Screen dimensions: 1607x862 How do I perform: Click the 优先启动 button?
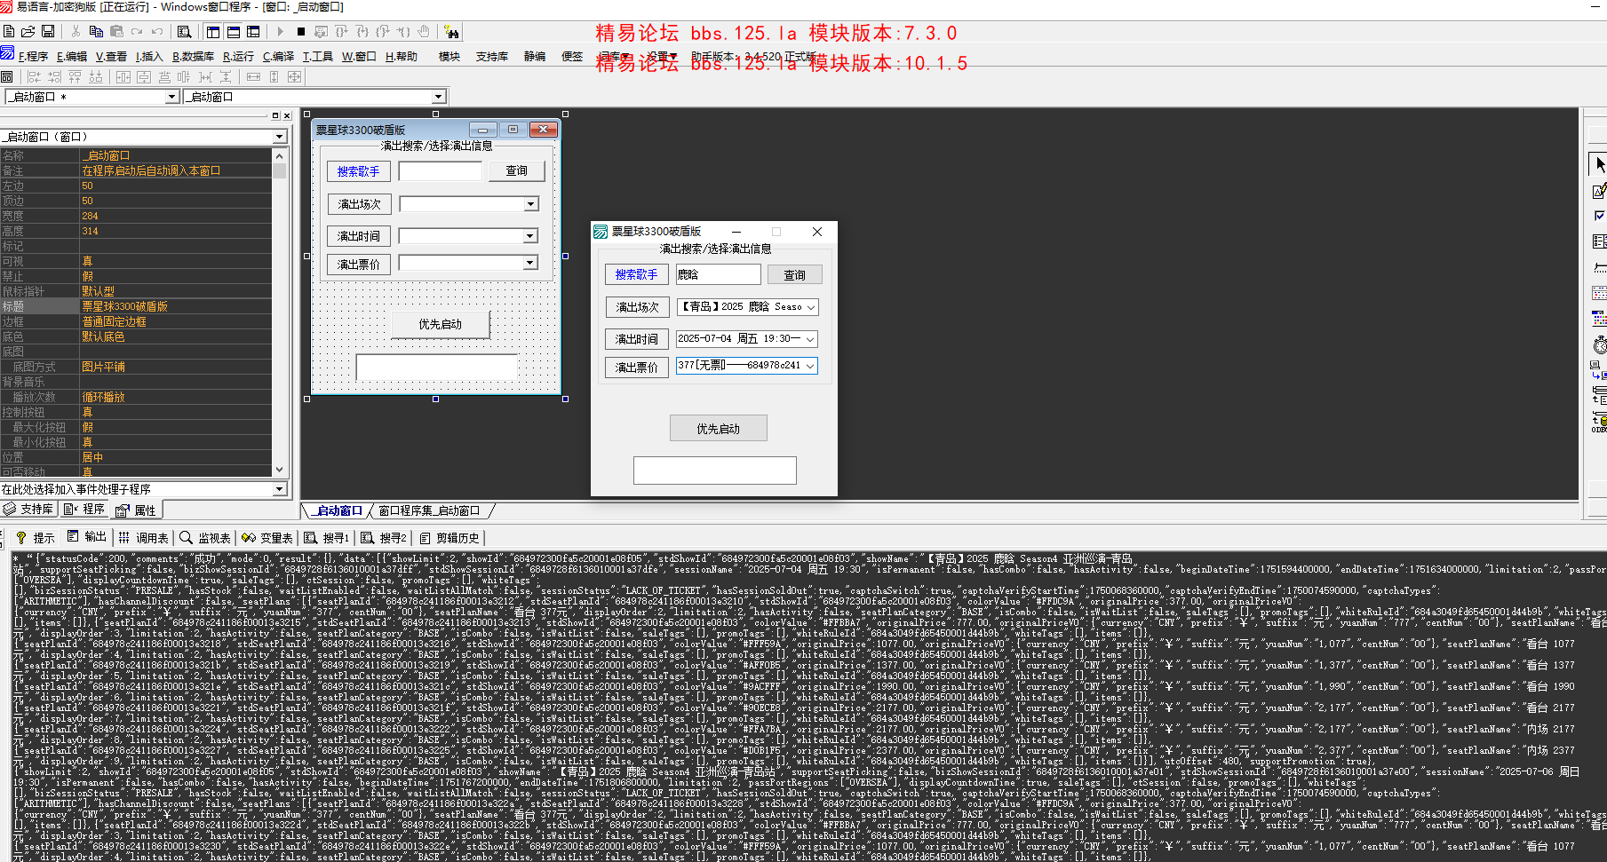[x=718, y=427]
